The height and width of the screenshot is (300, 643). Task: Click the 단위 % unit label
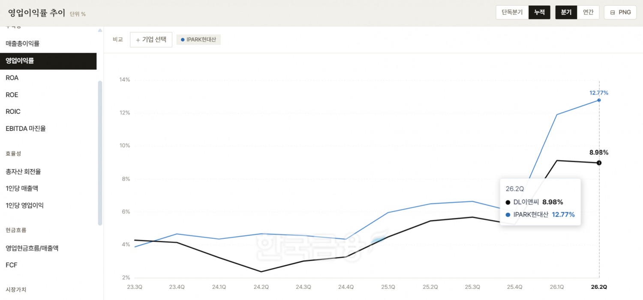78,14
